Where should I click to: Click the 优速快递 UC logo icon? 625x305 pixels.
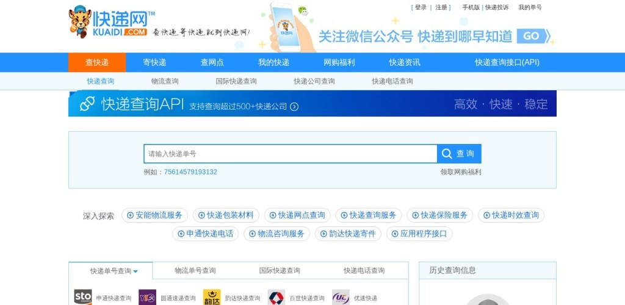pos(341,297)
